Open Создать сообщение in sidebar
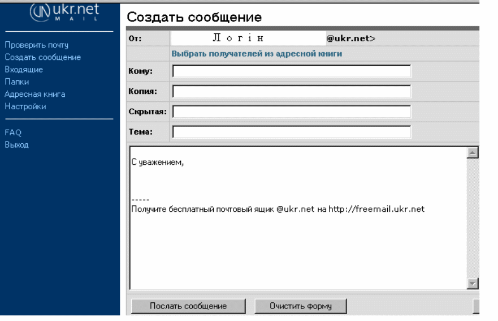Image resolution: width=498 pixels, height=321 pixels. (42, 57)
